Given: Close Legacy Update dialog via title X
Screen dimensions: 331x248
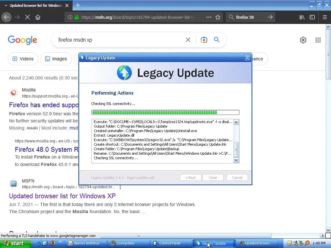Looking at the screenshot, I should tap(247, 57).
